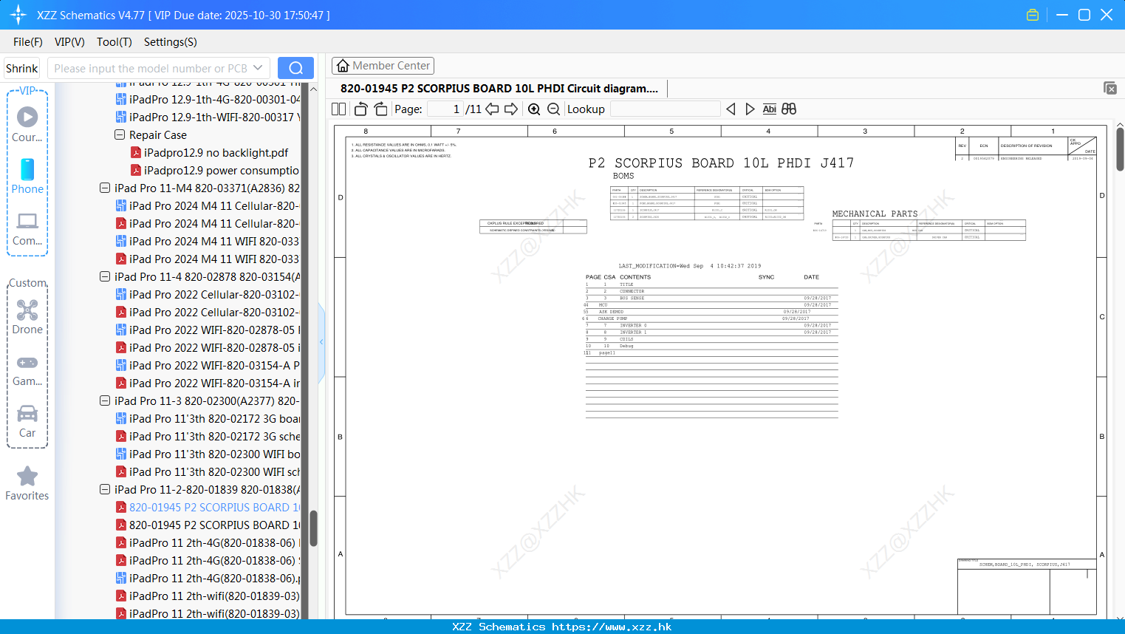Viewport: 1125px width, 634px height.
Task: Click XZZ Schematics website link in status bar
Action: coord(612,627)
